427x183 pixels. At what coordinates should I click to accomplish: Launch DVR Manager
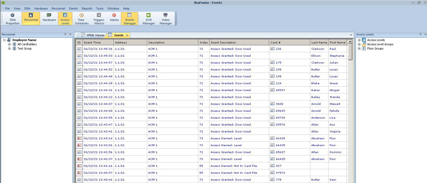[x=149, y=19]
